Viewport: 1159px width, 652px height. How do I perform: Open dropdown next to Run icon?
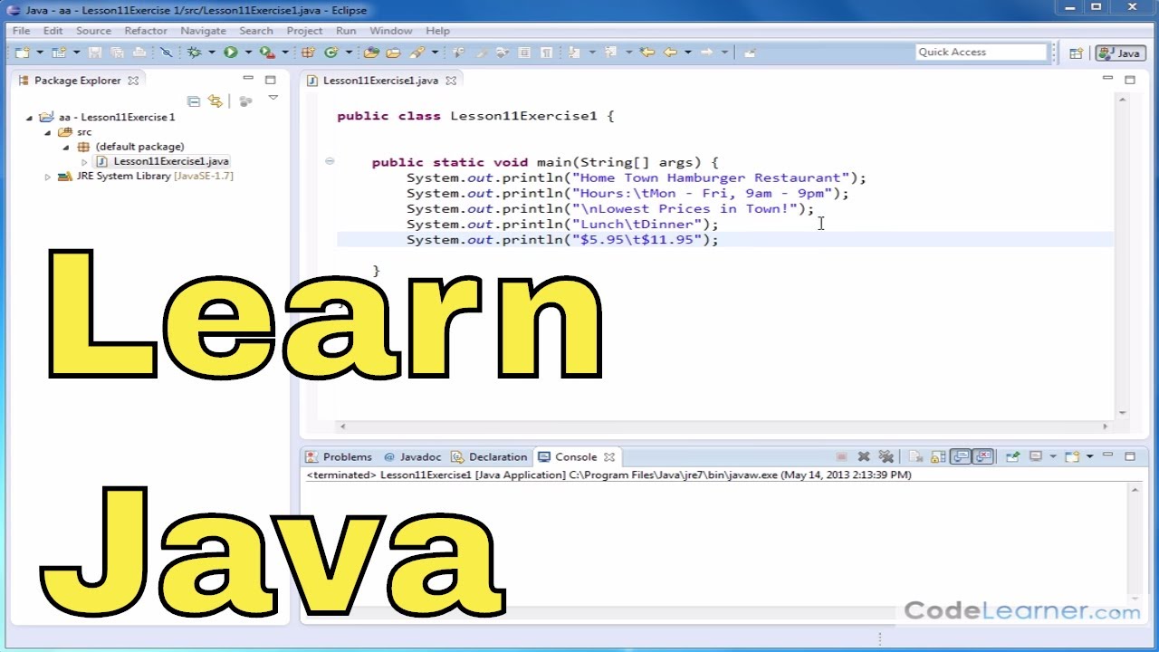click(248, 53)
